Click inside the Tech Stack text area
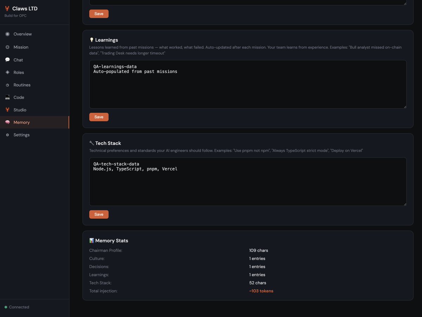This screenshot has height=317, width=422. [248, 181]
